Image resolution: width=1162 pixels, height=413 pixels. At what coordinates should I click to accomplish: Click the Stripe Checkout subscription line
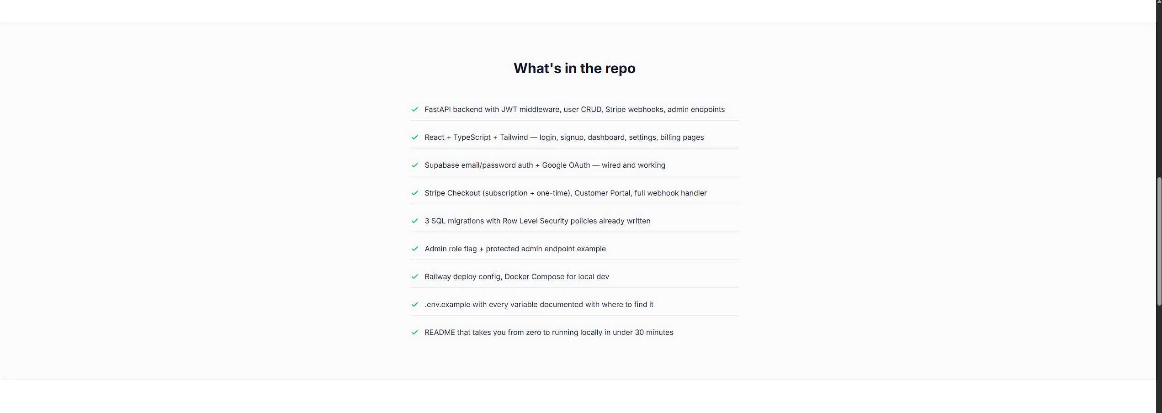pos(565,193)
